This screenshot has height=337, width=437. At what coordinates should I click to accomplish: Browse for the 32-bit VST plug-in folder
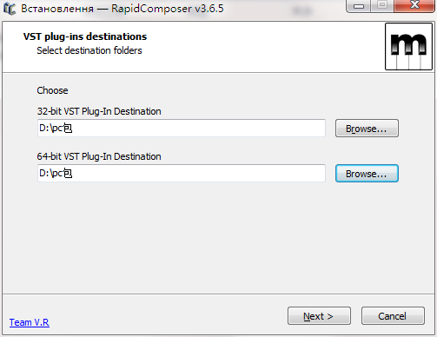coord(367,129)
